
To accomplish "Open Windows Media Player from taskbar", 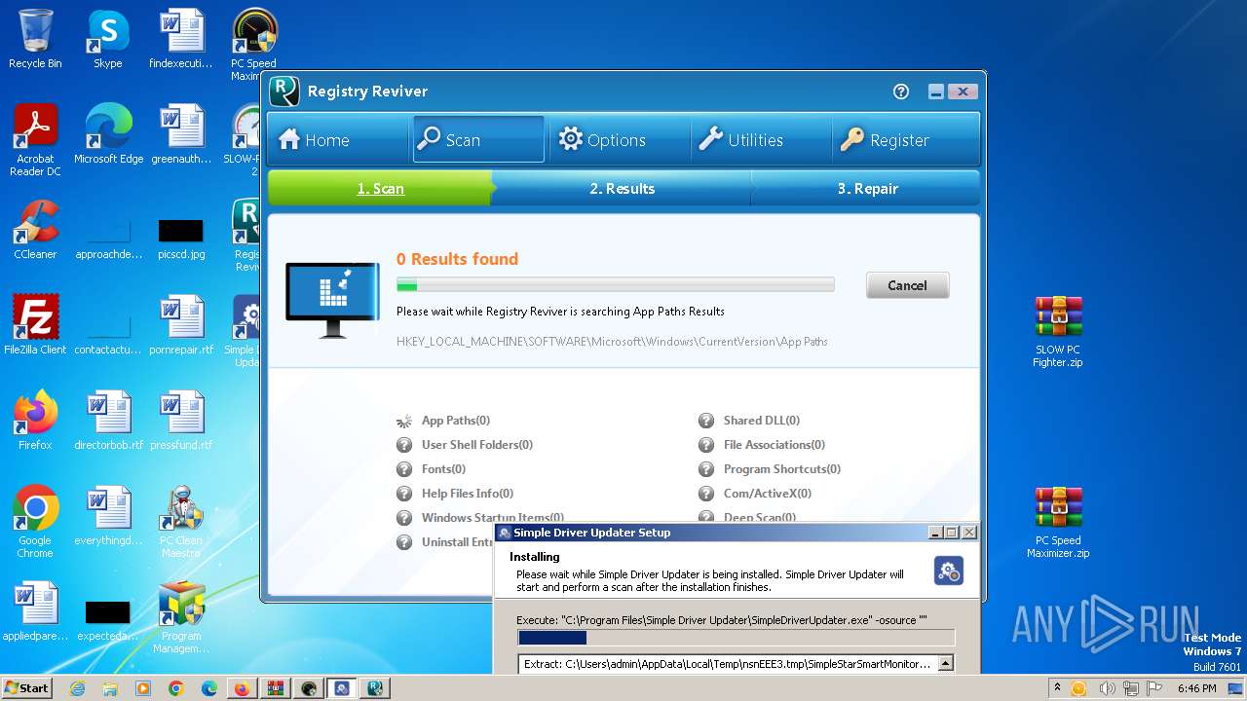I will coord(143,688).
